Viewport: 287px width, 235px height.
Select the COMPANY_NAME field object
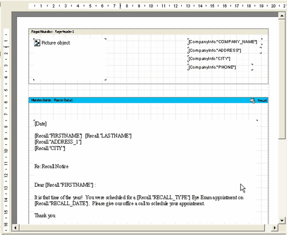coord(225,42)
